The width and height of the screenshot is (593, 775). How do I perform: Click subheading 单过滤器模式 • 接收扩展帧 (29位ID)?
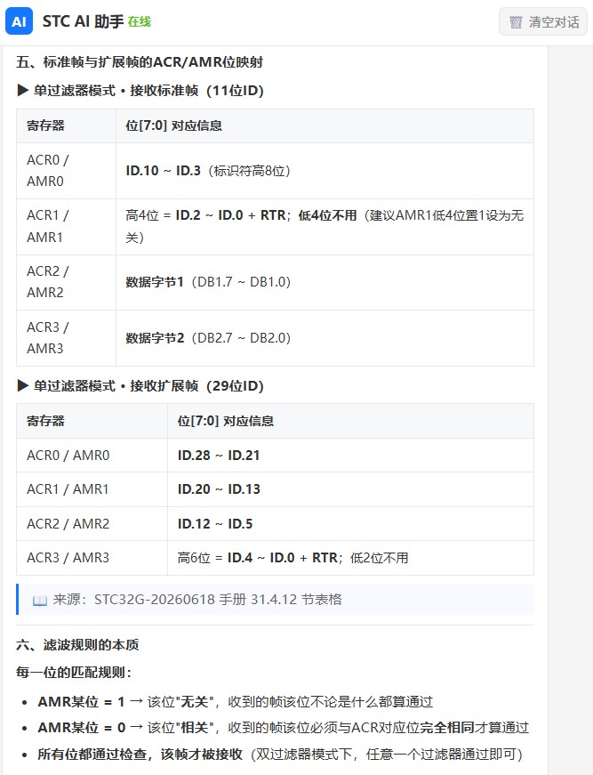[x=140, y=386]
